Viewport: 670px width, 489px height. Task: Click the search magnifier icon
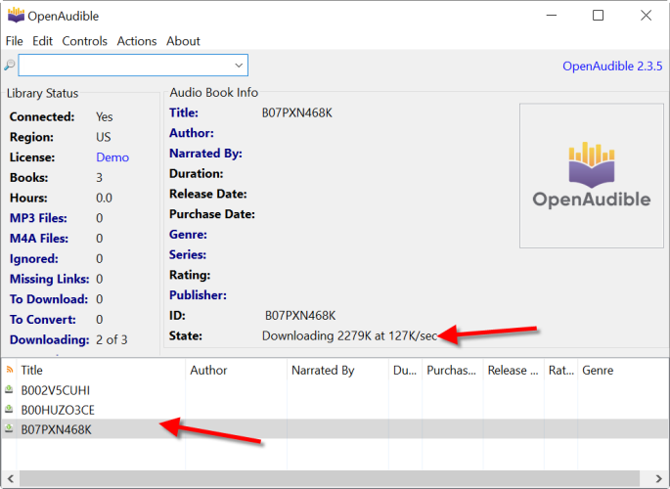10,65
